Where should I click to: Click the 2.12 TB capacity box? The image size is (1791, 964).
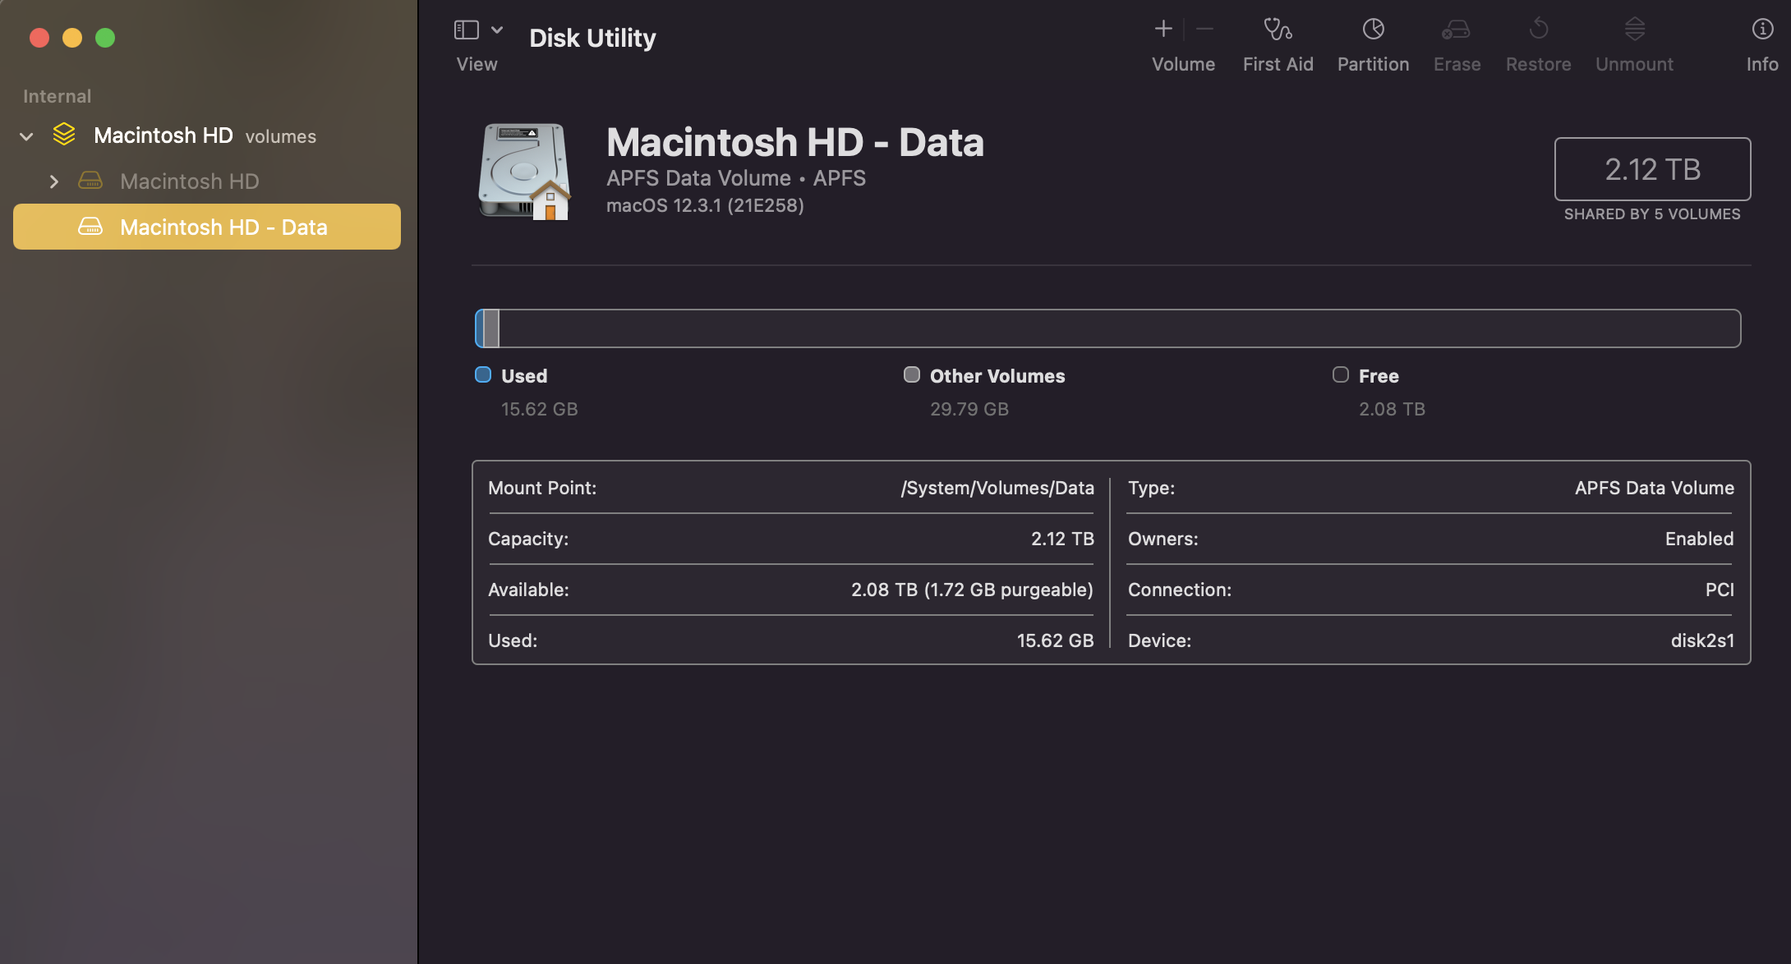point(1651,169)
